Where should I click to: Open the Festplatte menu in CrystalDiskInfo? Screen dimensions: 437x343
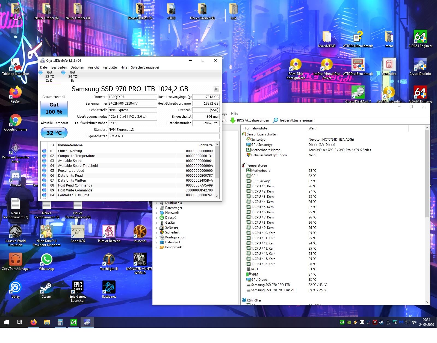click(x=110, y=67)
